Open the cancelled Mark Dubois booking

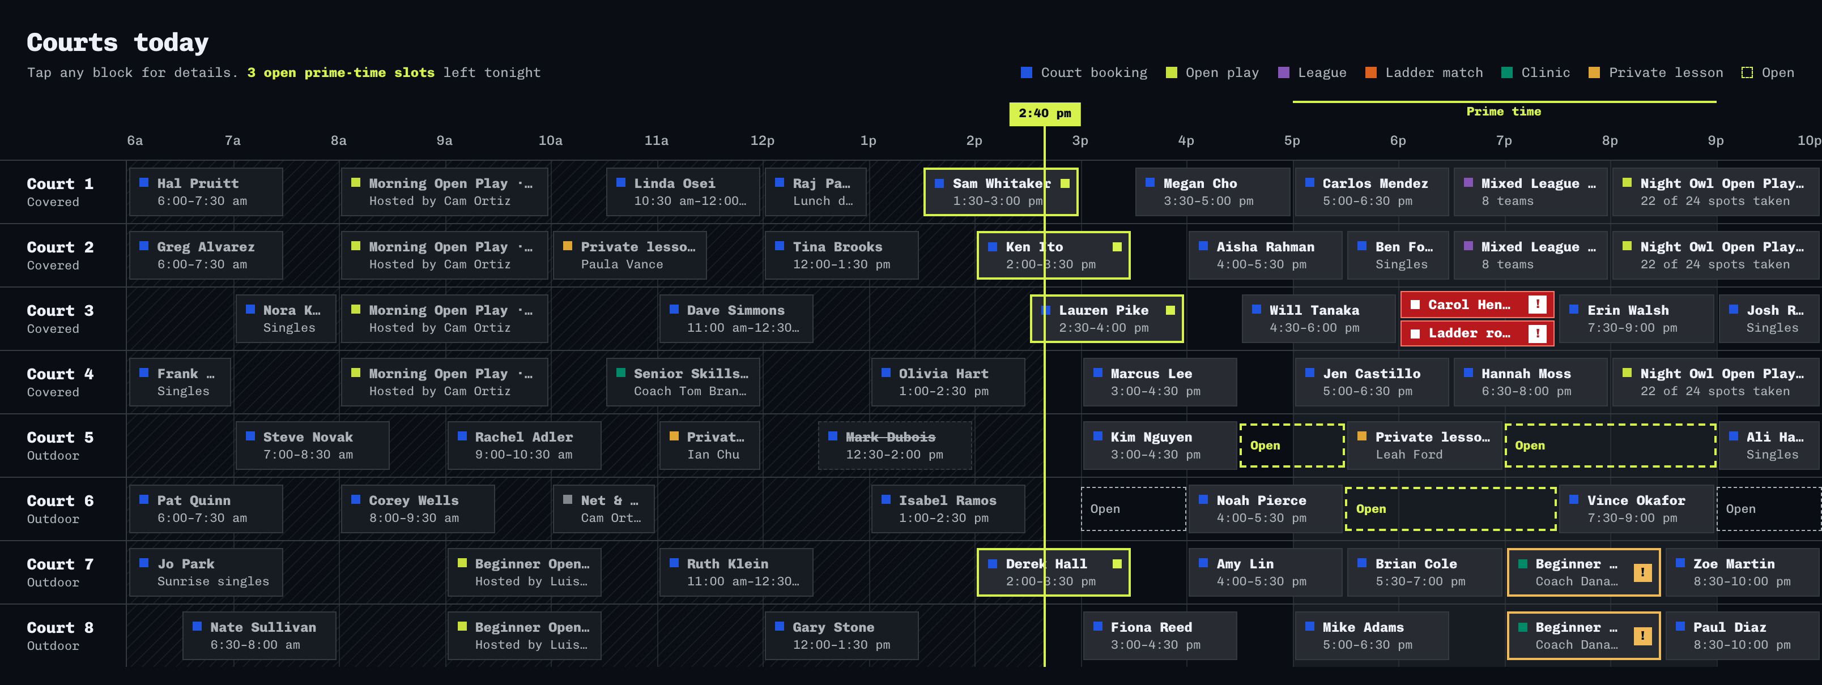[x=895, y=446]
